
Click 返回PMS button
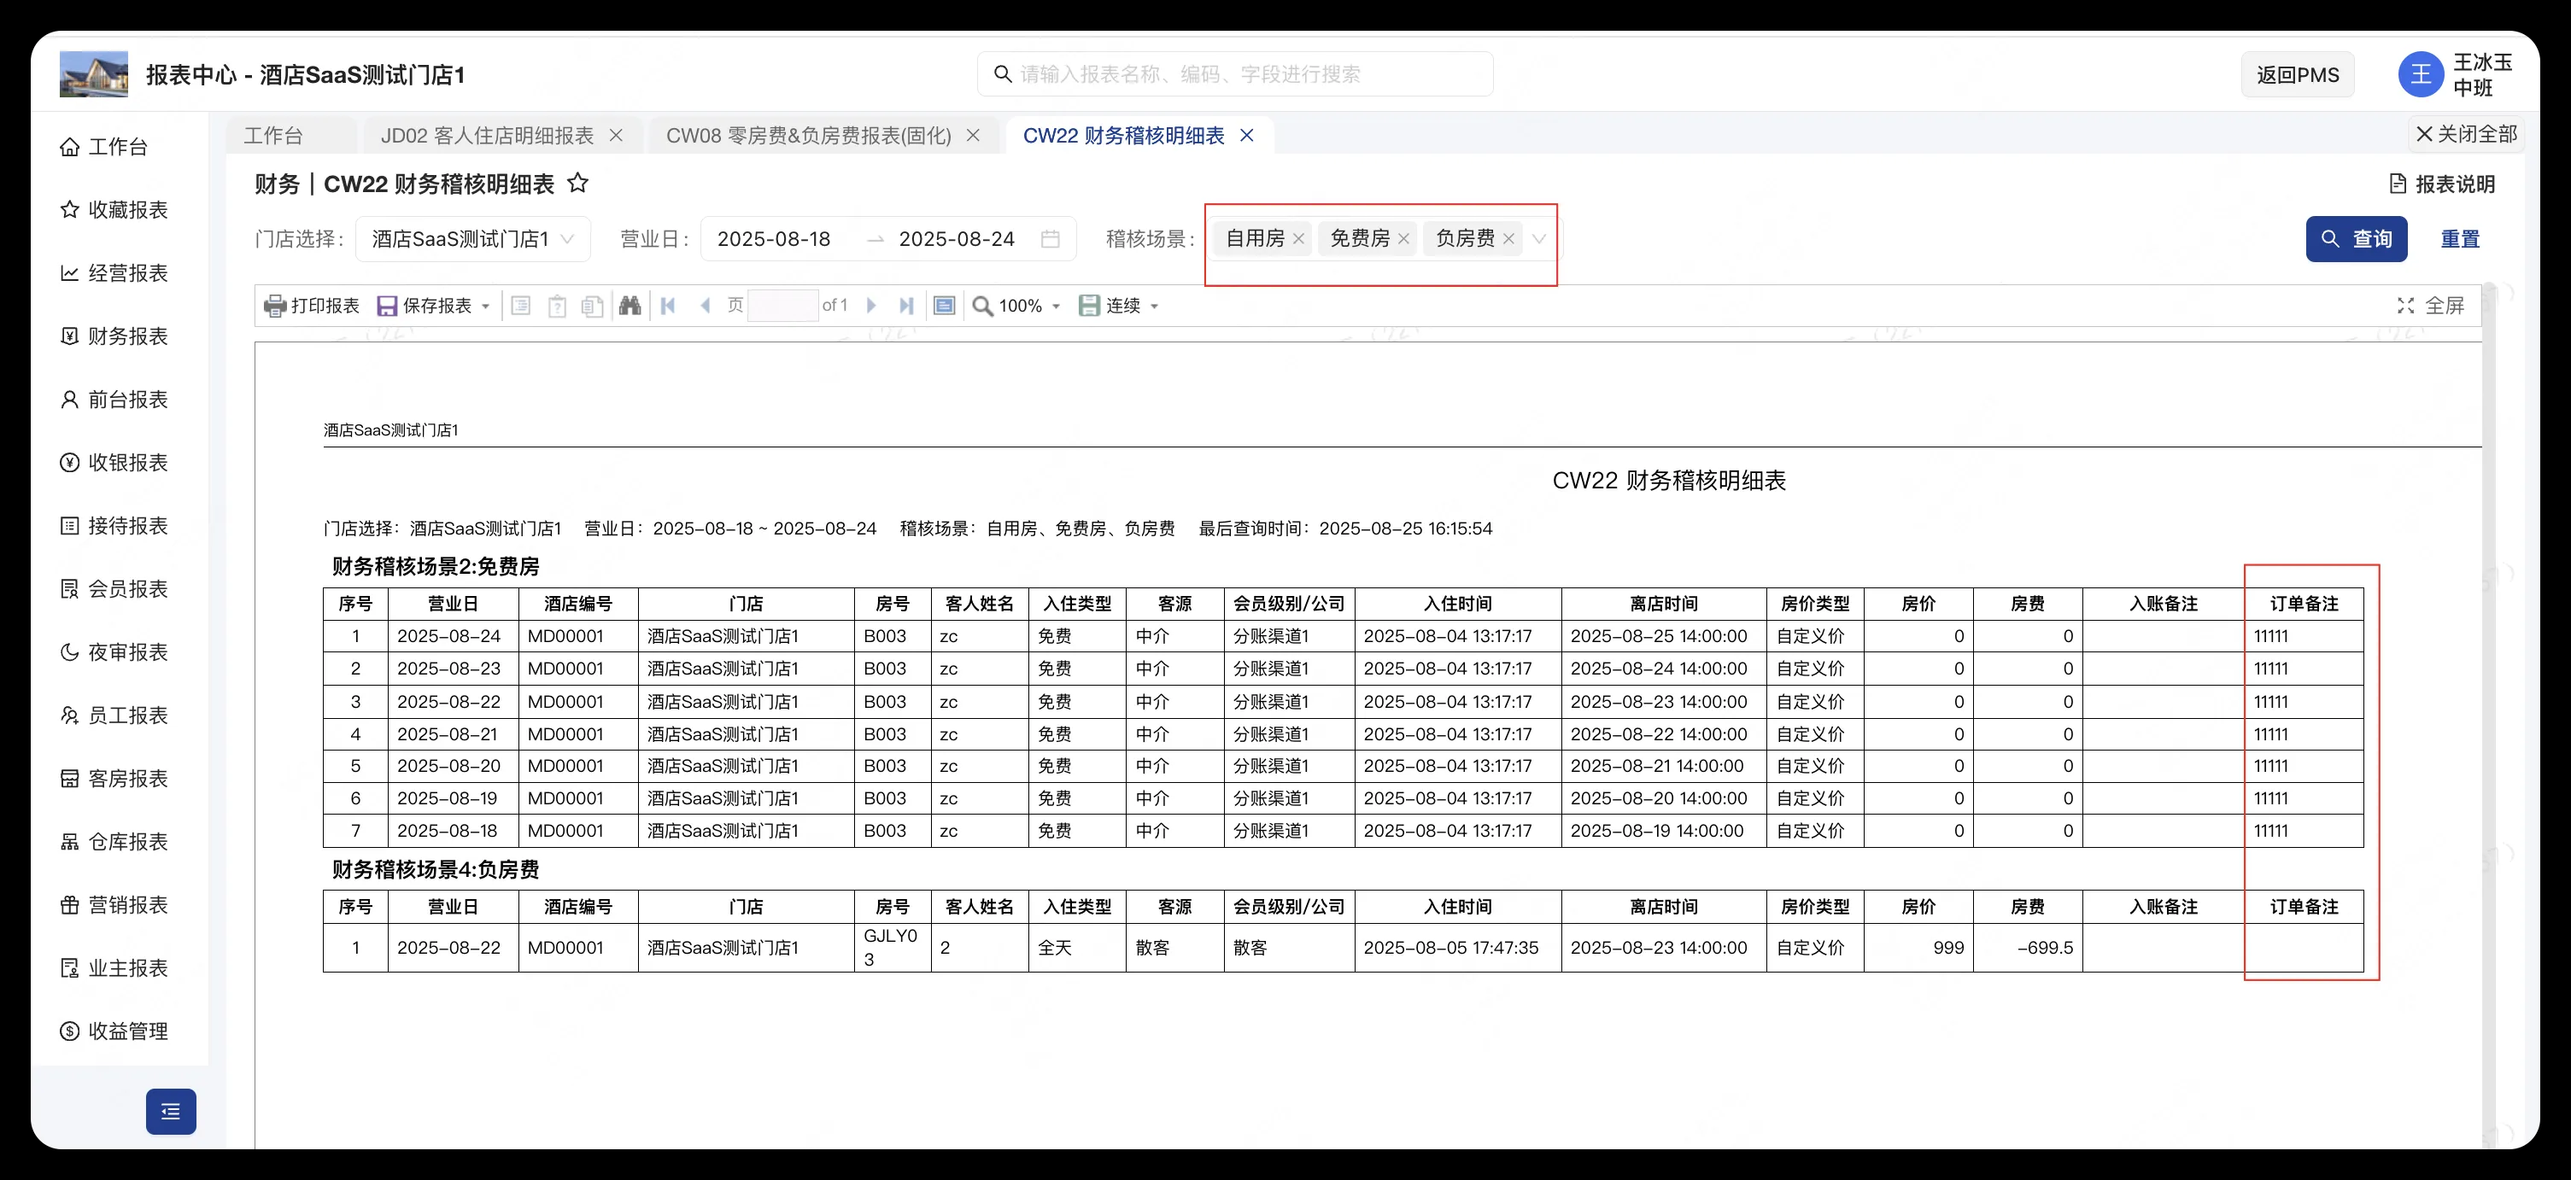(x=2298, y=75)
